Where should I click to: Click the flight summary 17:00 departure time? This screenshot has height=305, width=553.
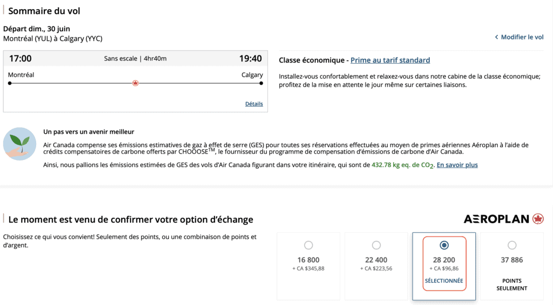21,58
